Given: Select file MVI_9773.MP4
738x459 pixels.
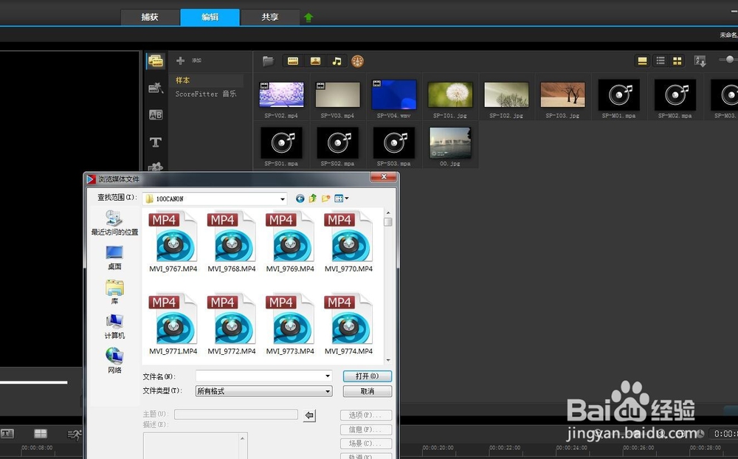Looking at the screenshot, I should tap(290, 325).
